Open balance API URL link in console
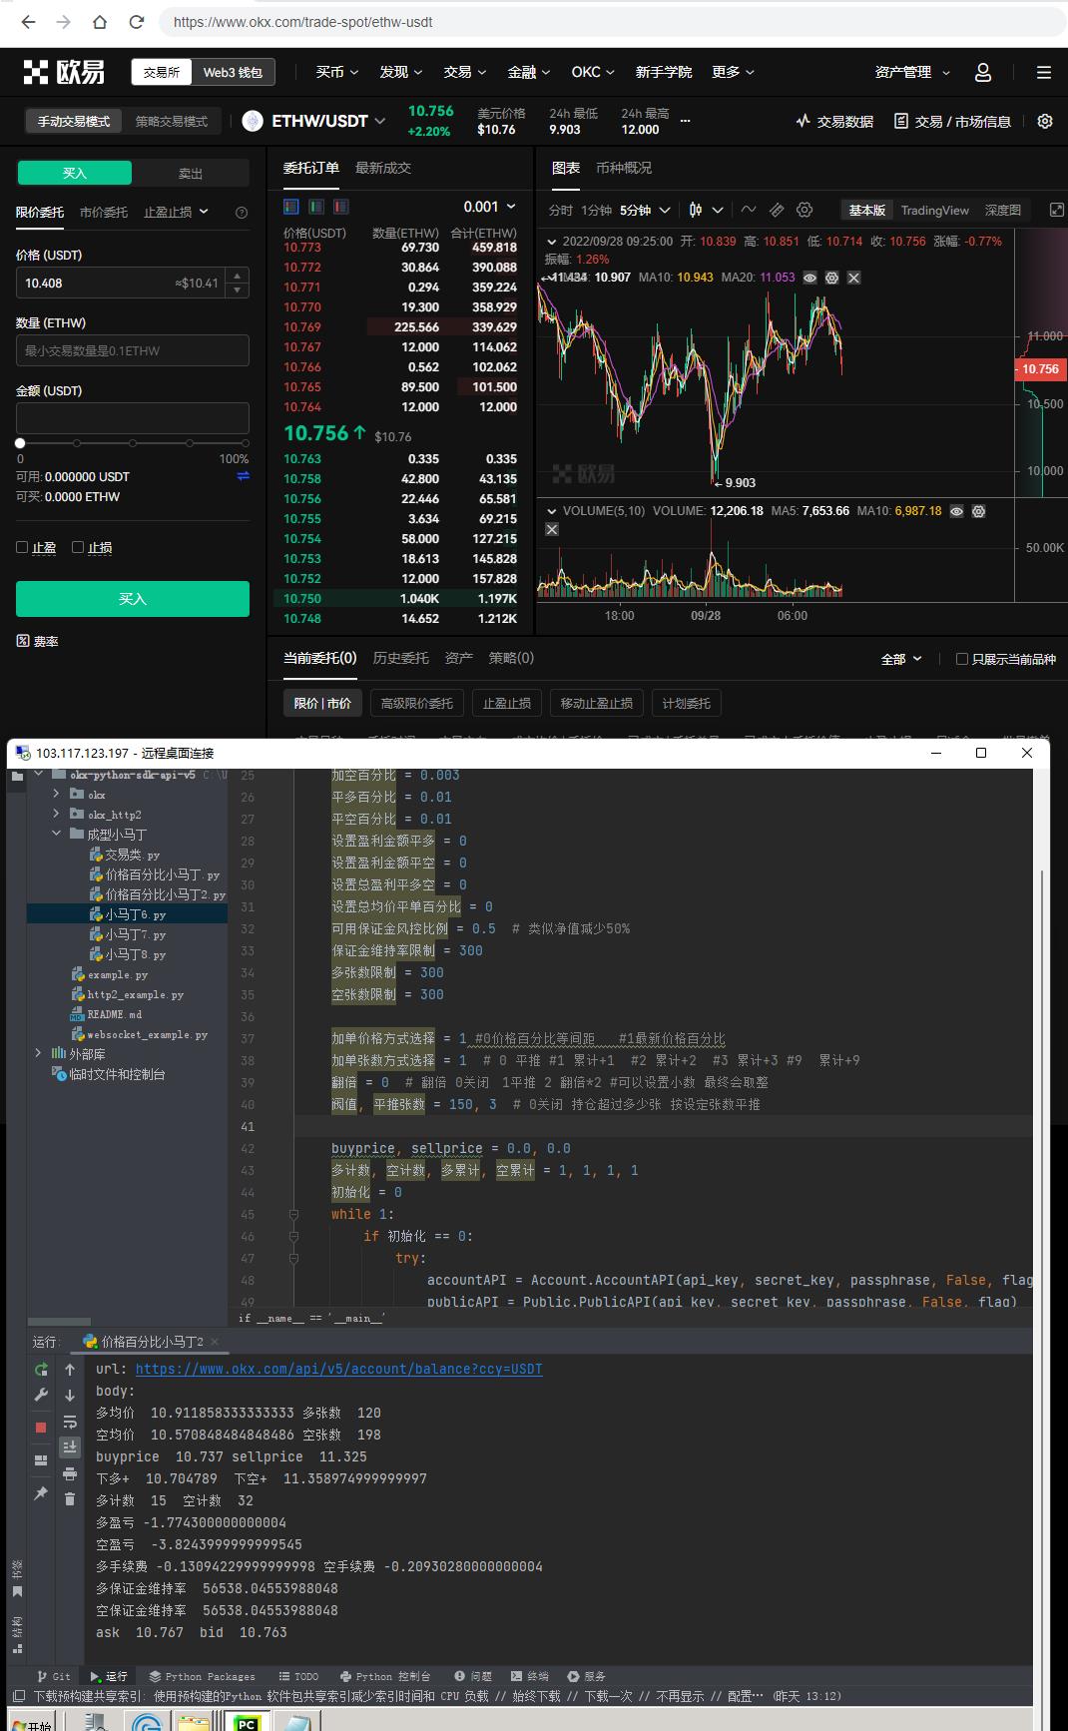 click(x=339, y=1369)
